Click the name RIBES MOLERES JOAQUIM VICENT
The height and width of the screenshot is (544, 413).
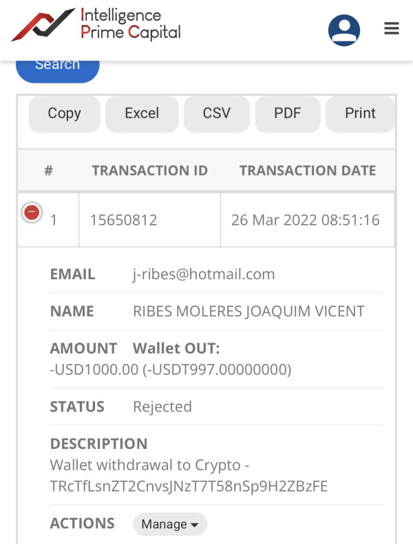248,312
